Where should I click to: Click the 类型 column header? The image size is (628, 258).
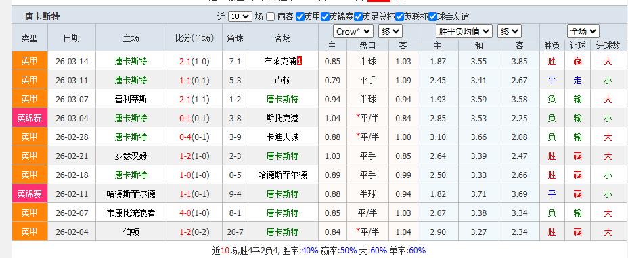point(30,38)
